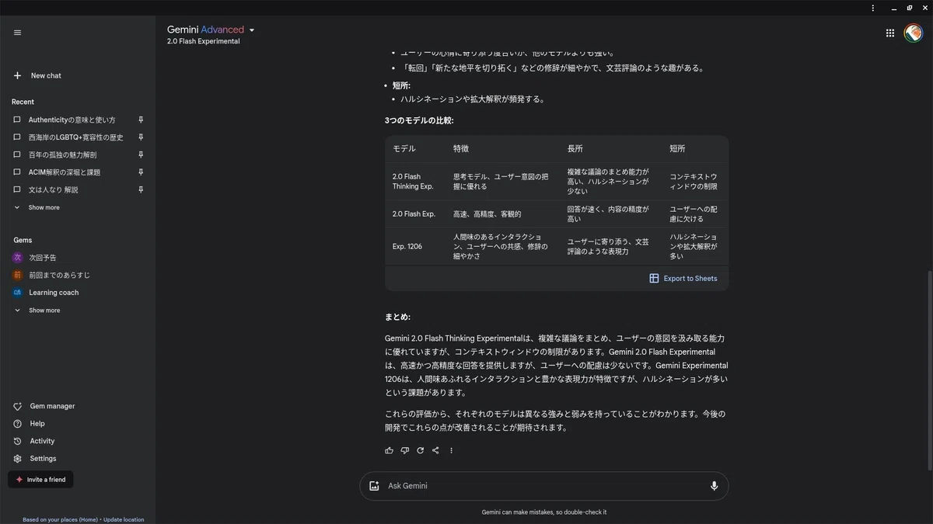The image size is (933, 524).
Task: Toggle pin on 百年の孤独の魅力解剖 chat
Action: [x=141, y=154]
